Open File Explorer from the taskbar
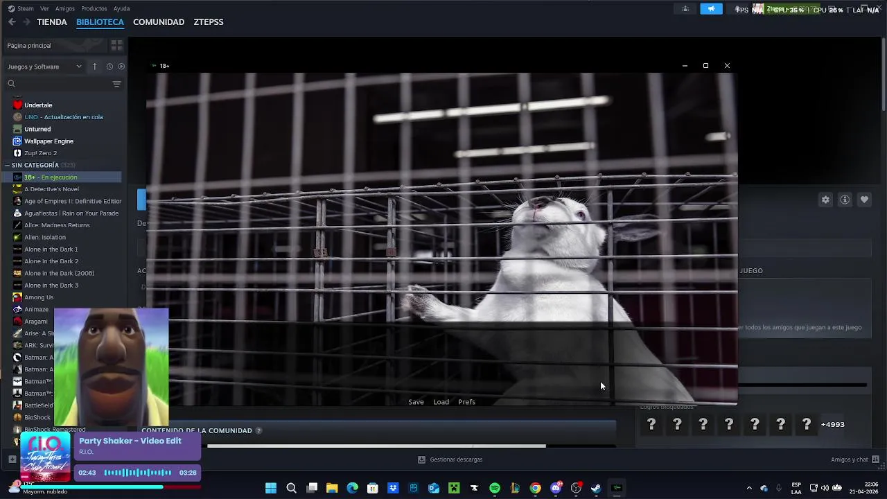The image size is (887, 499). (x=332, y=488)
